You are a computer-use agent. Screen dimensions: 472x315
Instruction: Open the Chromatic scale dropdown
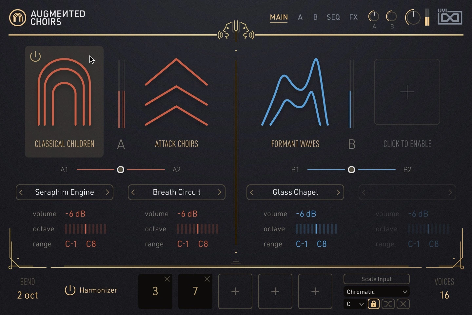376,292
